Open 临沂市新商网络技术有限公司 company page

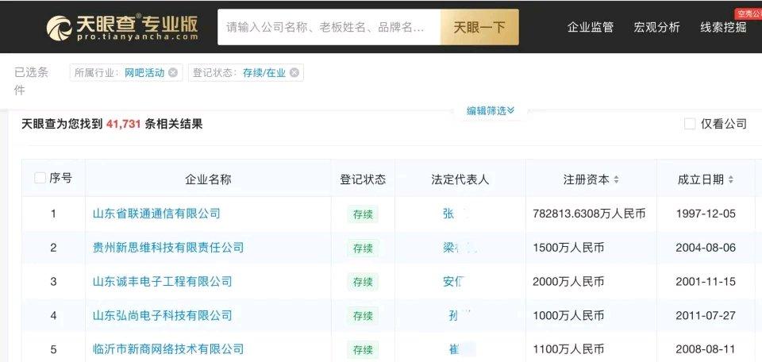pyautogui.click(x=168, y=349)
